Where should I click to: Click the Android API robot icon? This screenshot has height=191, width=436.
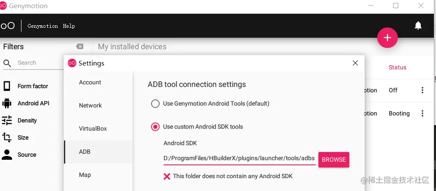point(7,103)
